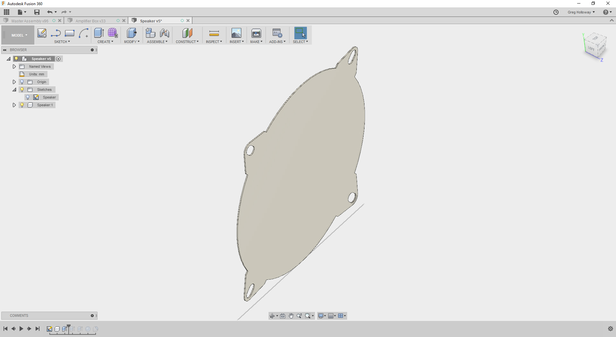616x337 pixels.
Task: Jump to the beginning of the timeline
Action: coord(5,329)
